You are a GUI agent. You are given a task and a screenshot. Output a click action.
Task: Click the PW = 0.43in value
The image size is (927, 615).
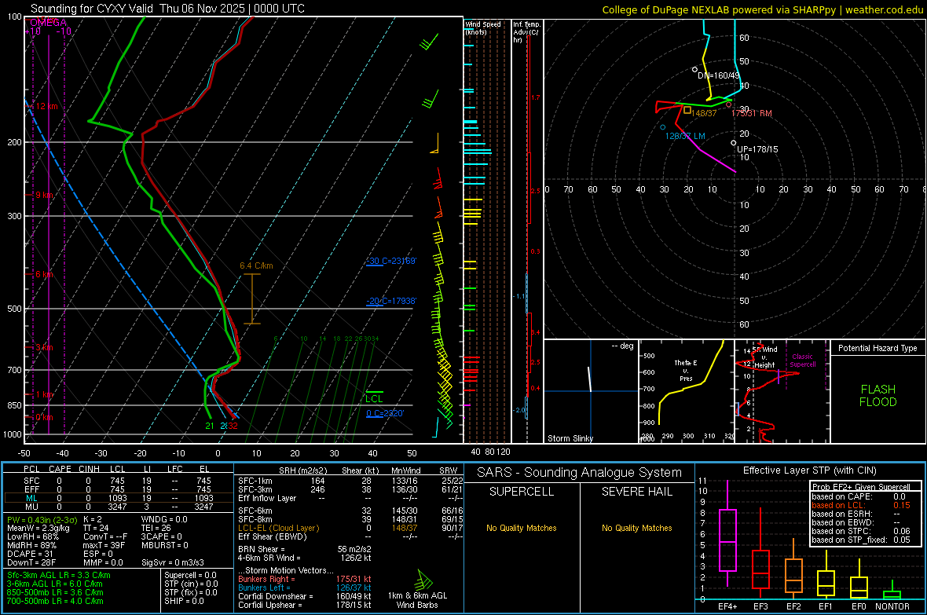42,520
